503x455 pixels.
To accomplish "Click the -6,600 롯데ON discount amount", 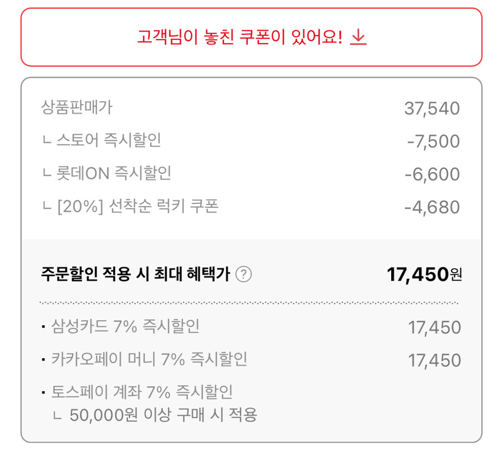I will [431, 174].
